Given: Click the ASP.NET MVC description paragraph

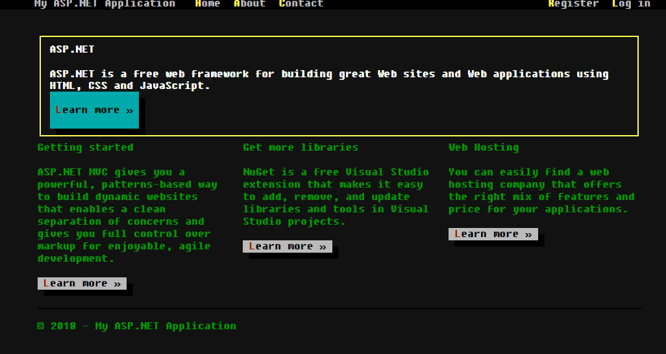Looking at the screenshot, I should click(127, 216).
